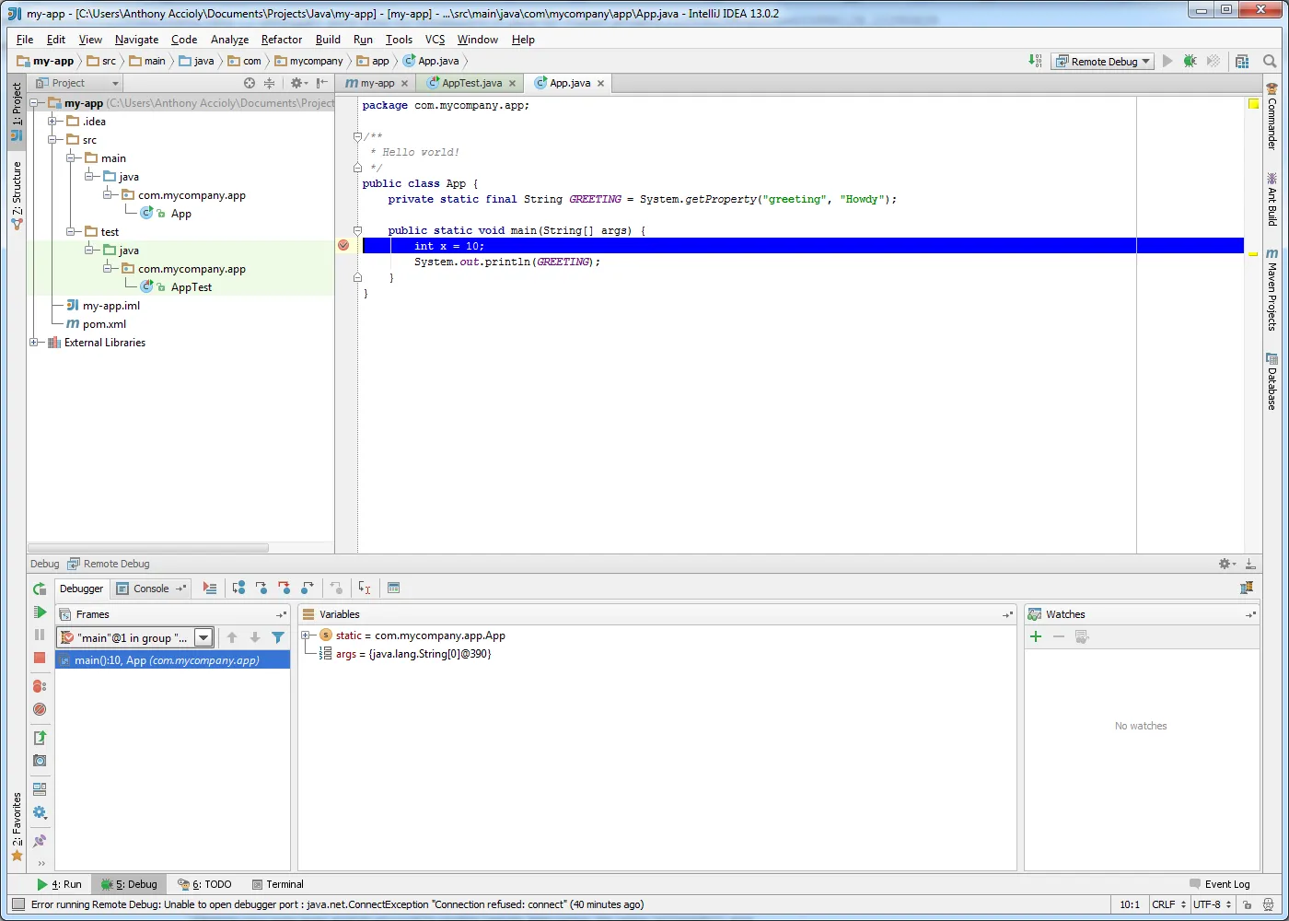This screenshot has height=921, width=1289.
Task: Toggle the 2: Favorites side panel
Action: pos(17,827)
